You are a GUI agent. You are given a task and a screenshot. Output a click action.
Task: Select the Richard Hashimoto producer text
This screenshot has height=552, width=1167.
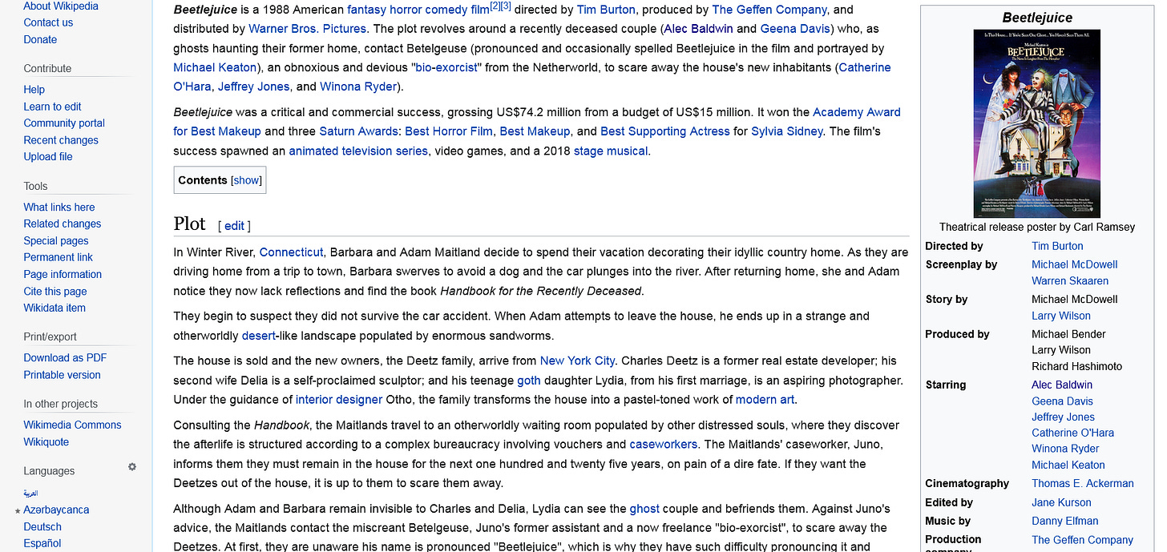pos(1076,367)
